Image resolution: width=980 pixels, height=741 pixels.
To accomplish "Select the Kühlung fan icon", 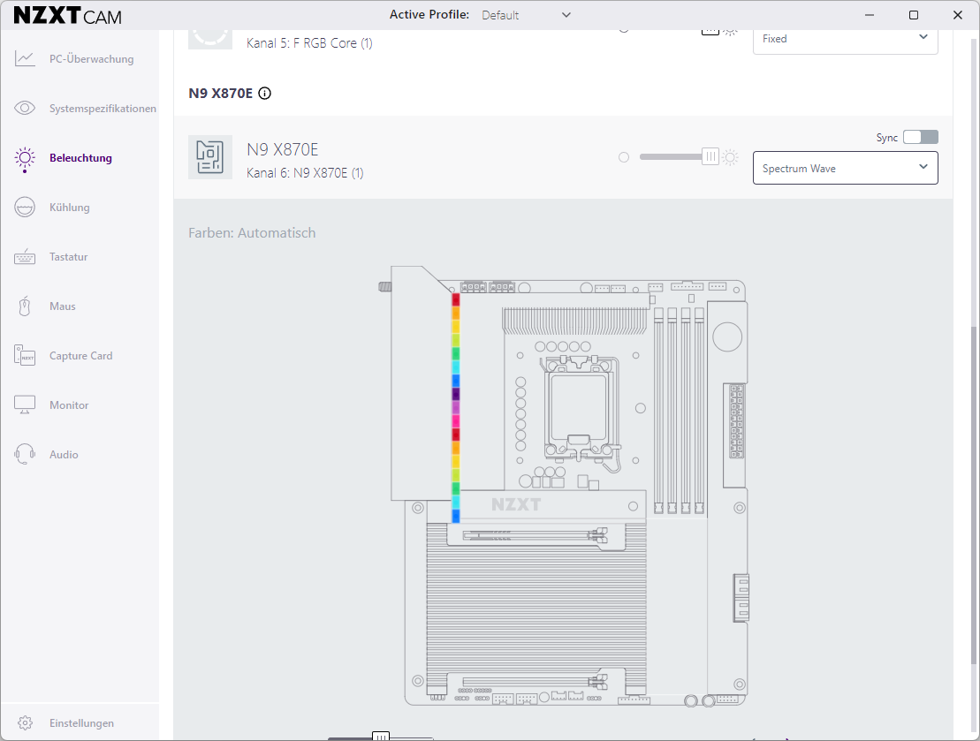I will pos(25,208).
